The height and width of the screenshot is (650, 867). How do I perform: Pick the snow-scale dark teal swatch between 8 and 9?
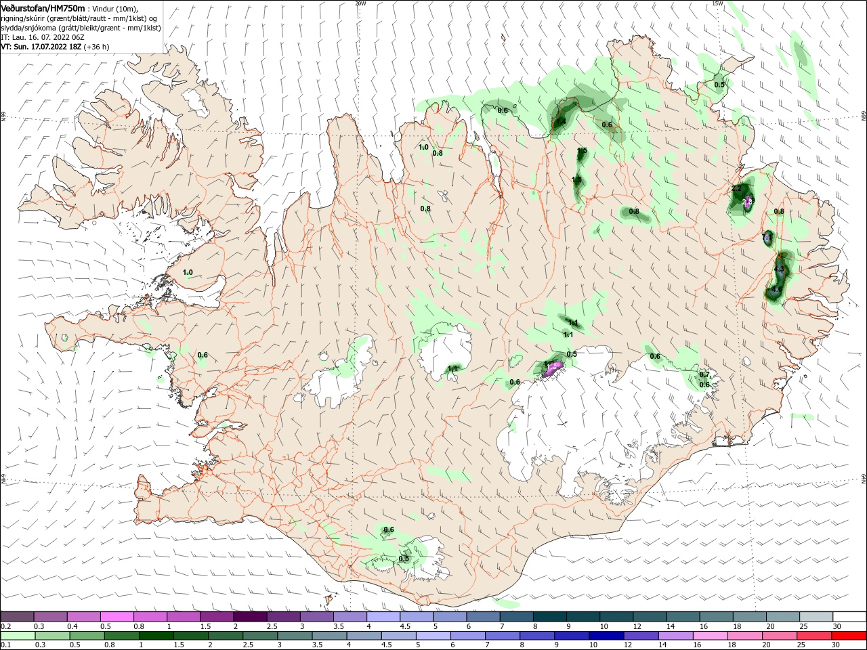[x=550, y=617]
